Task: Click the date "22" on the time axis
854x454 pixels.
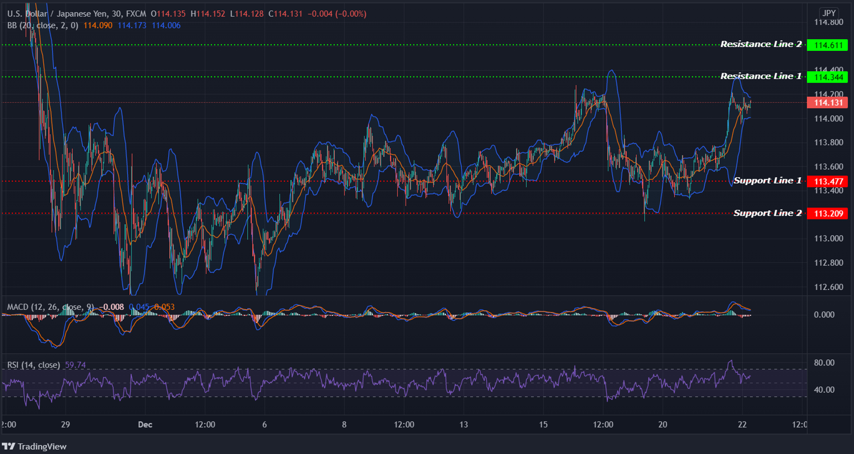Action: click(x=743, y=424)
